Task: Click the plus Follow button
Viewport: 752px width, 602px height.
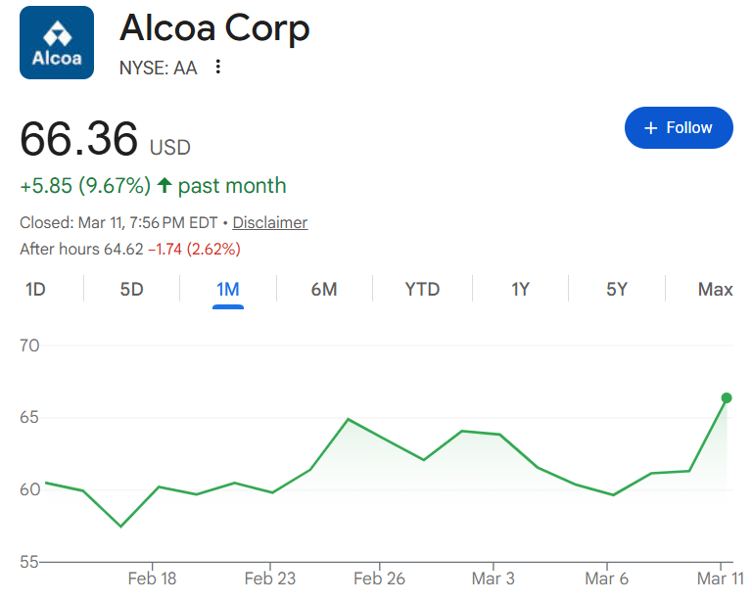Action: (x=678, y=128)
